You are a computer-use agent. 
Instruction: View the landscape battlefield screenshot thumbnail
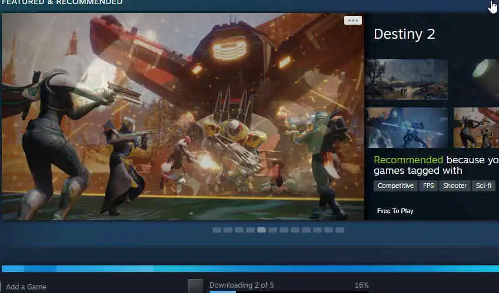pyautogui.click(x=407, y=79)
